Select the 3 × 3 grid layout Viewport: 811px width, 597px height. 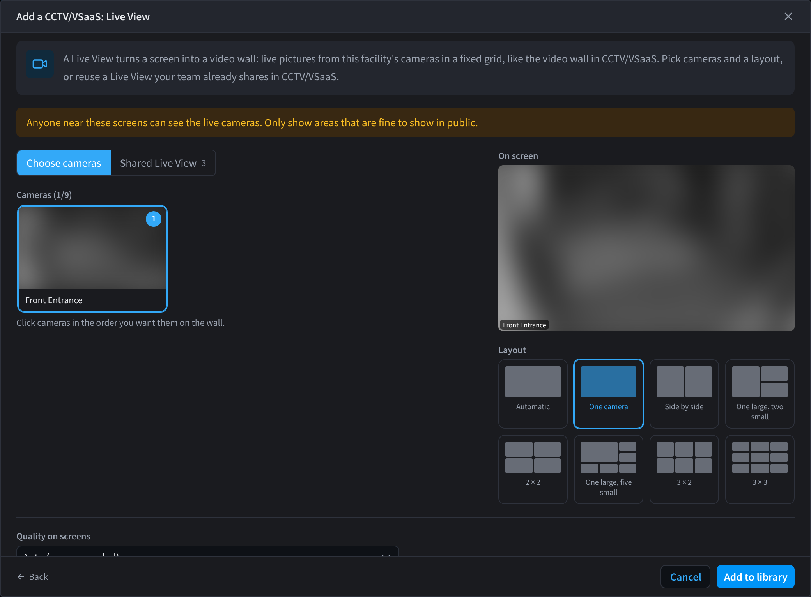pos(760,469)
